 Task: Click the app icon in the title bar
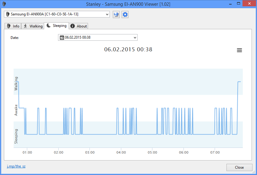4,4
